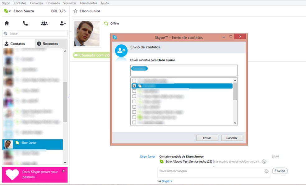Open the emoticon picker in the message box
This screenshot has height=185, width=306.
click(x=267, y=171)
